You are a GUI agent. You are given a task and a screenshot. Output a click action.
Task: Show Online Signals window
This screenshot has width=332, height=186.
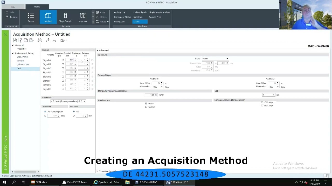(x=140, y=12)
